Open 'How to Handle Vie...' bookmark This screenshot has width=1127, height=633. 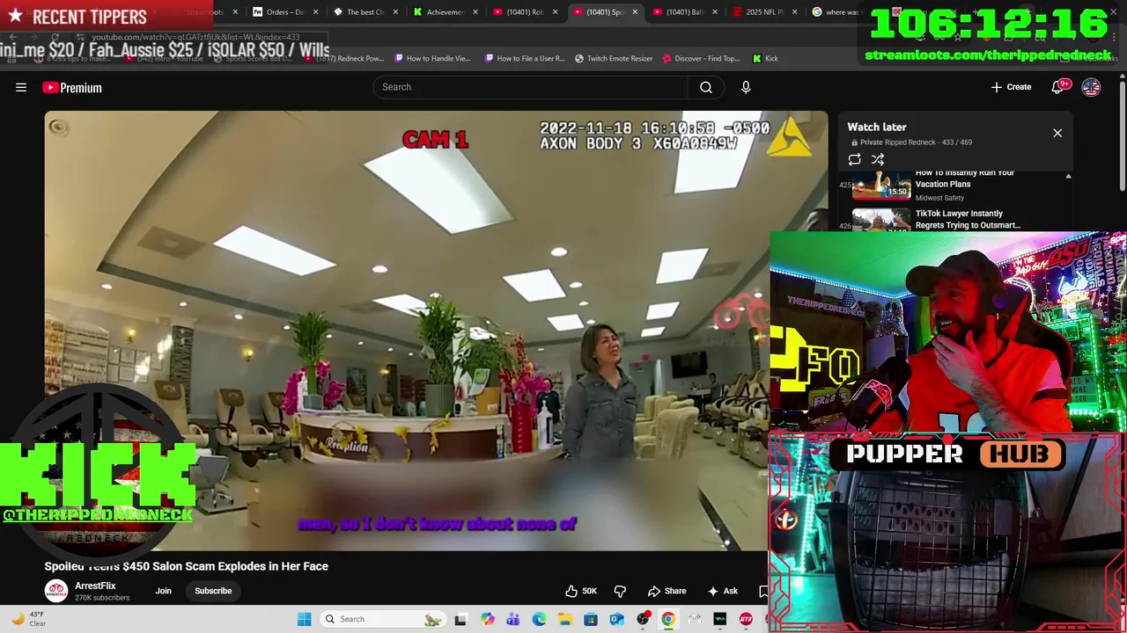(x=432, y=58)
